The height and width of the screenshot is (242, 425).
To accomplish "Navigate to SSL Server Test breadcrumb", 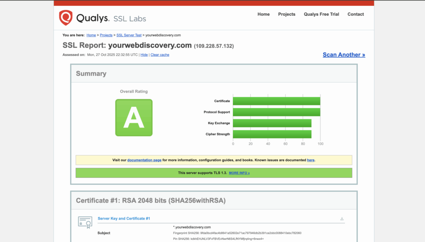I will click(129, 35).
